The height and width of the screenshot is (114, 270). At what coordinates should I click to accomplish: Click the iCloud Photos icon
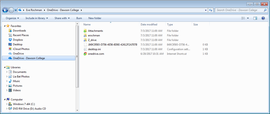pyautogui.click(x=10, y=49)
